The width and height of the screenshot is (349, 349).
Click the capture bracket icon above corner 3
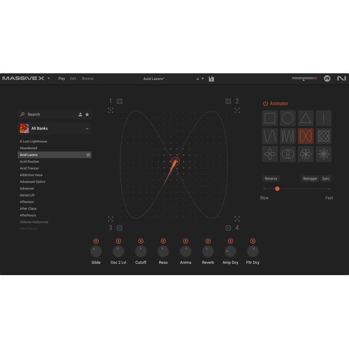coord(111,219)
